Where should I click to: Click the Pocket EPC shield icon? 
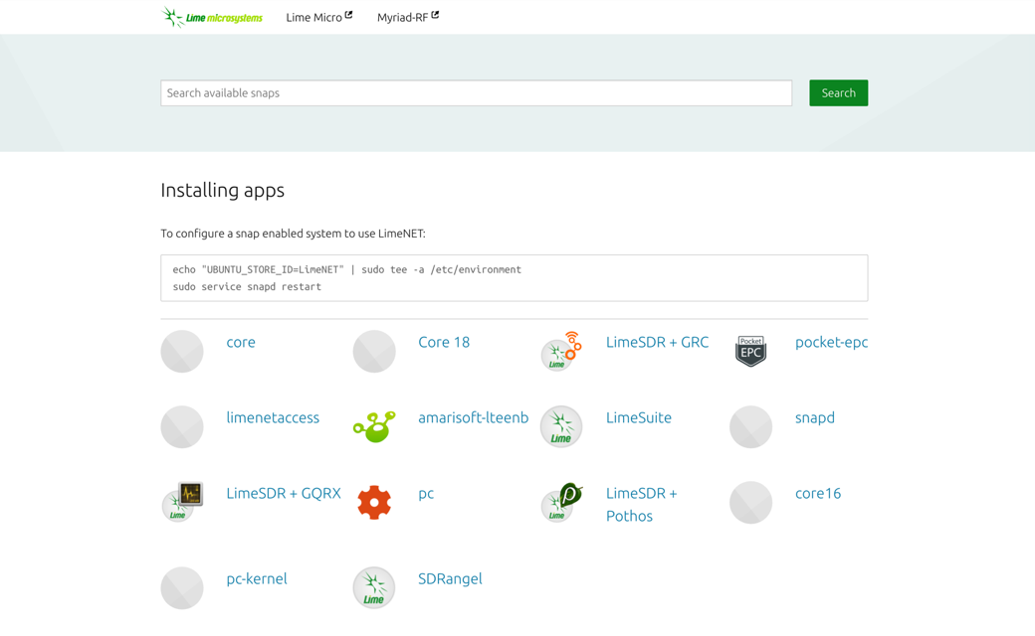point(750,351)
